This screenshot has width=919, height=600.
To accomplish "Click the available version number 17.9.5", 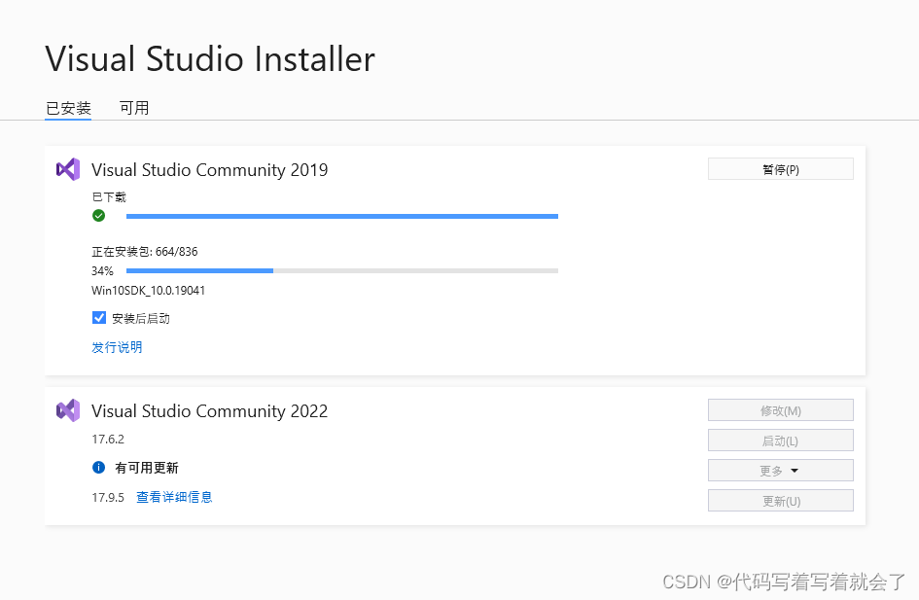I will pyautogui.click(x=108, y=498).
